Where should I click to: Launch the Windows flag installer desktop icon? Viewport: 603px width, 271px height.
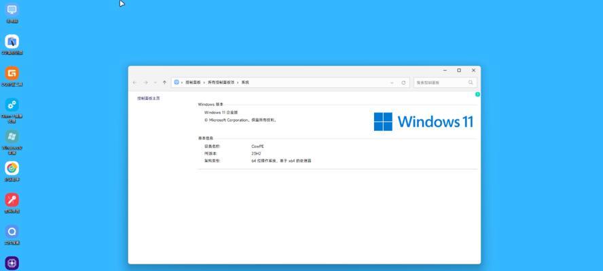point(12,136)
